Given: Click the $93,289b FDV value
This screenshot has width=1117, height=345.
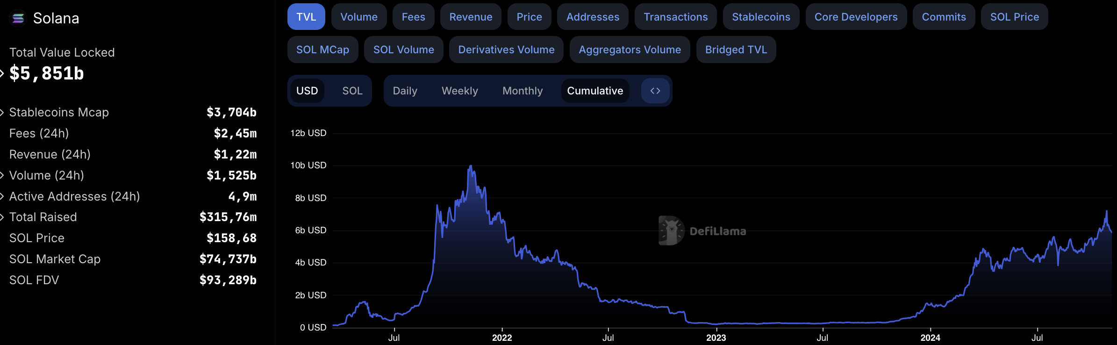Looking at the screenshot, I should [228, 280].
